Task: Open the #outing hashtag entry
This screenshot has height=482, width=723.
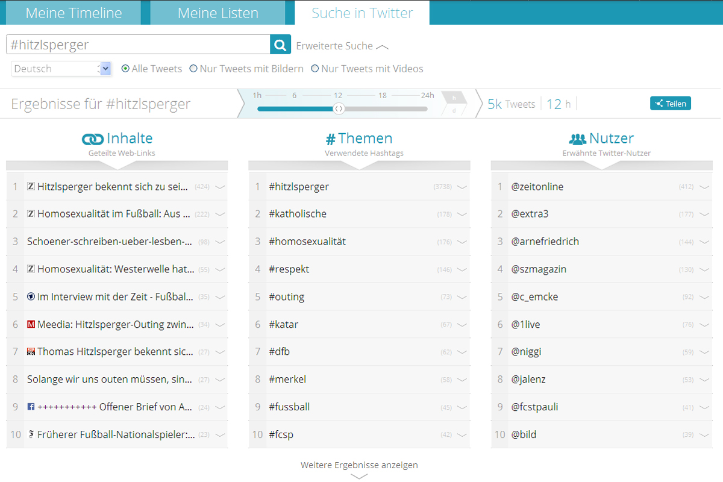Action: (287, 297)
